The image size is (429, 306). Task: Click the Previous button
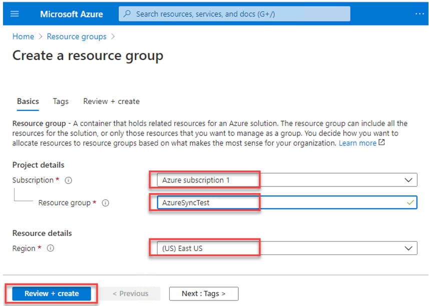click(131, 293)
